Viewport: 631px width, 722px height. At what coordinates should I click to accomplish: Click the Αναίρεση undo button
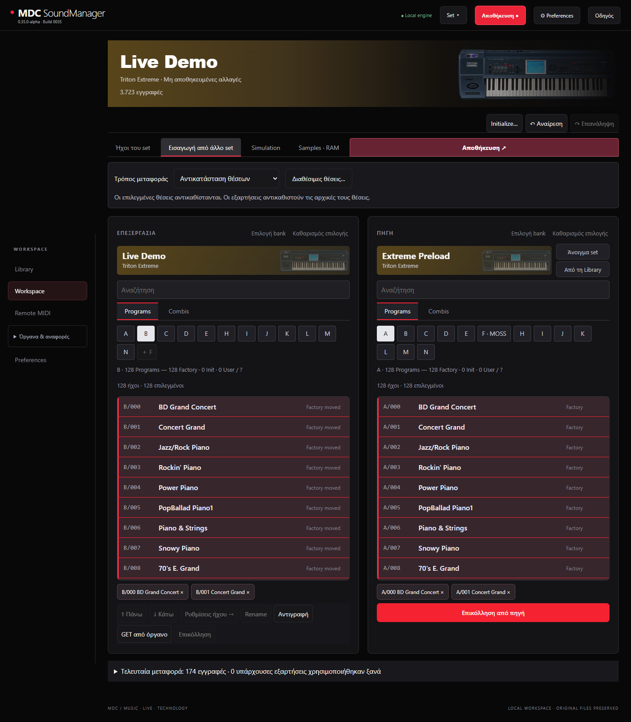546,124
